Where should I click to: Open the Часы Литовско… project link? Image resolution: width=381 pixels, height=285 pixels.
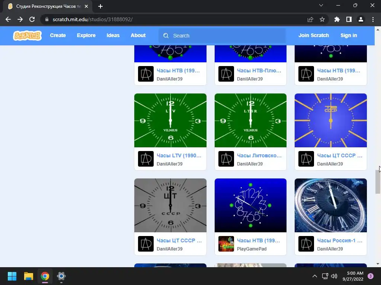(259, 155)
